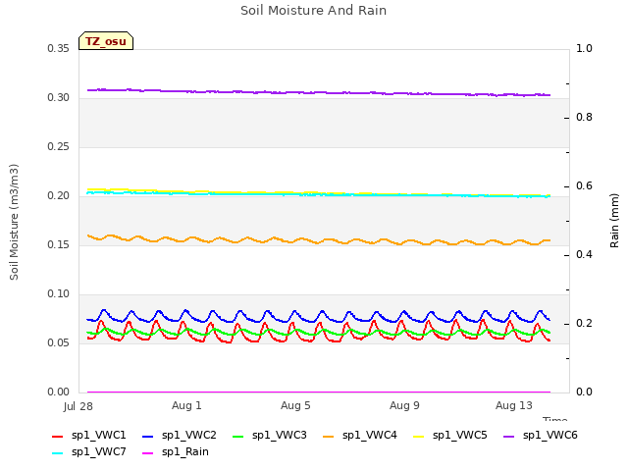Click the green sp1_VWC3 legend swatch
Image resolution: width=628 pixels, height=471 pixels.
(238, 437)
